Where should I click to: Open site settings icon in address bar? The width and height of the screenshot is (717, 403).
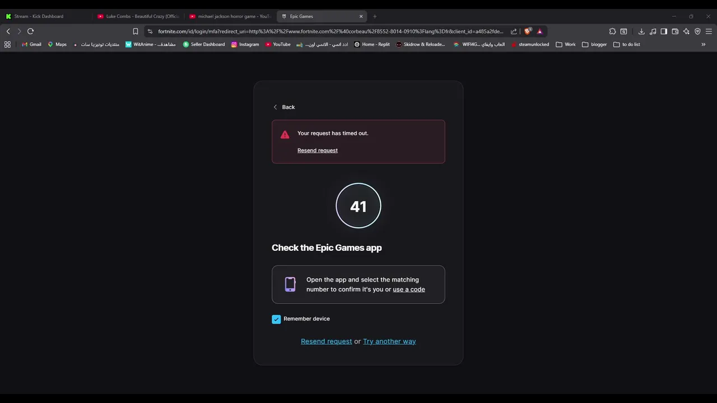pos(150,31)
